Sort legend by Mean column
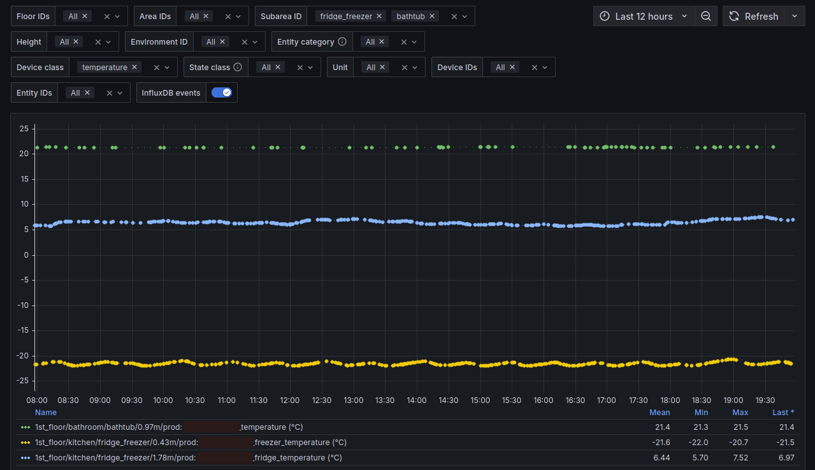815x470 pixels. click(659, 413)
